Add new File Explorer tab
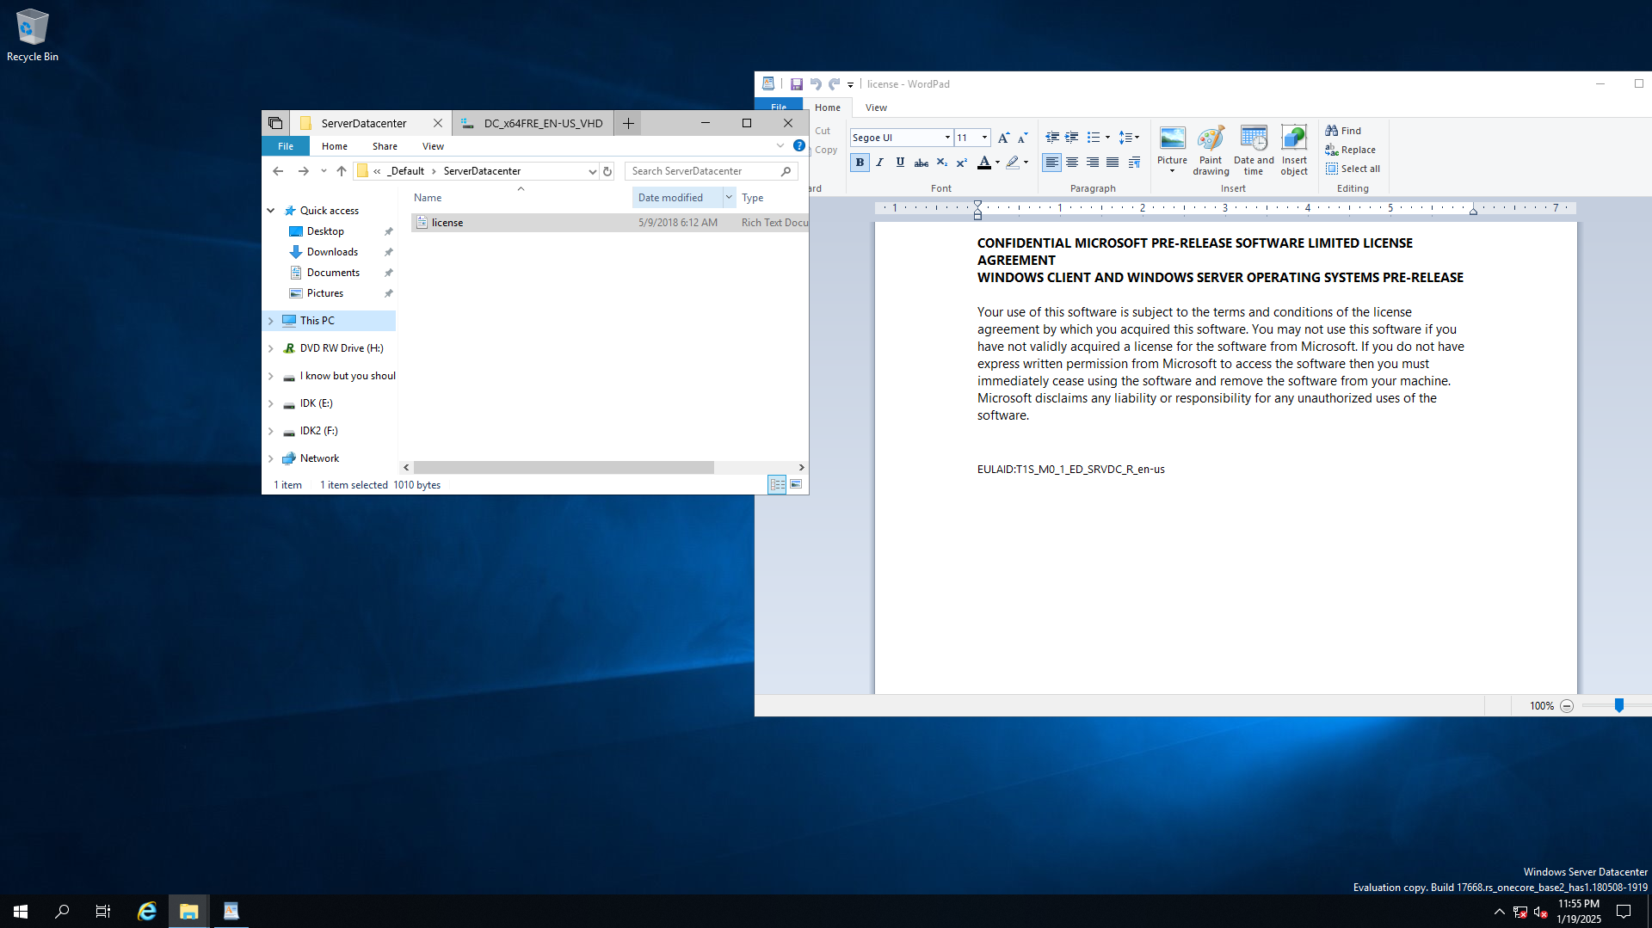This screenshot has width=1652, height=928. [x=629, y=123]
